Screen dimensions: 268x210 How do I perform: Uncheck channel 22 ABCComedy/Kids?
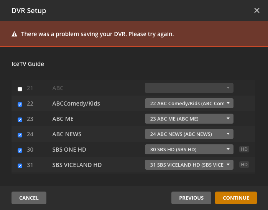coord(20,104)
